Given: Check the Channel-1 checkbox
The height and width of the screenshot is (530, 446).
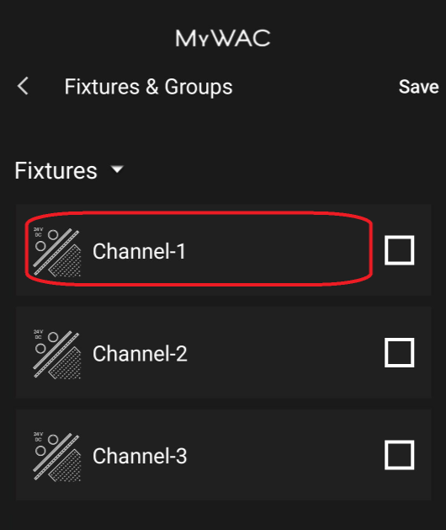Looking at the screenshot, I should (400, 250).
